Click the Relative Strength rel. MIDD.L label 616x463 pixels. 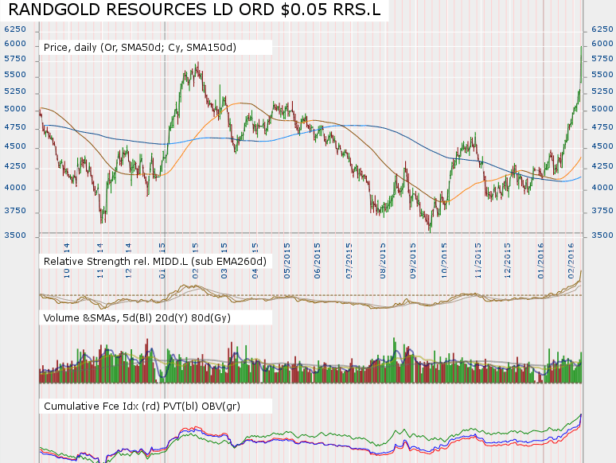coord(154,261)
